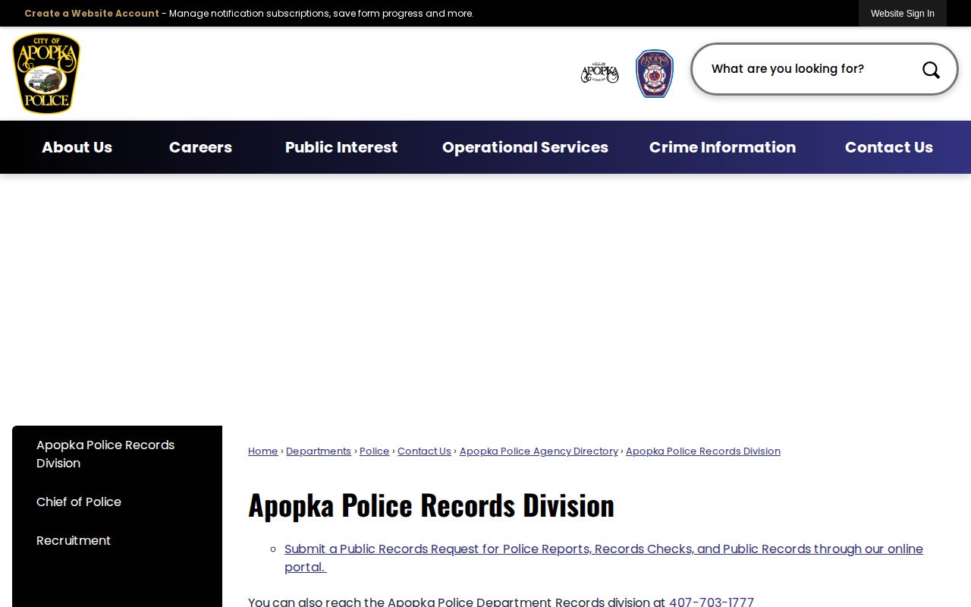Viewport: 971px width, 607px height.
Task: Select Apopka Police Records Division in sidebar
Action: (117, 454)
